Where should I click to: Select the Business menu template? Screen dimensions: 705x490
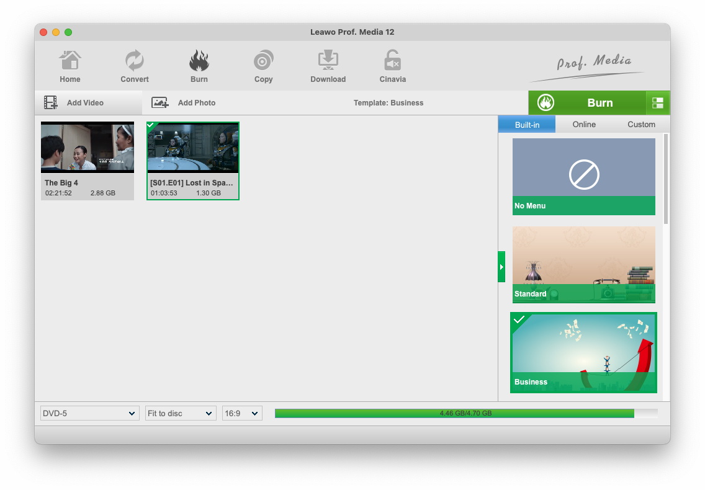583,352
